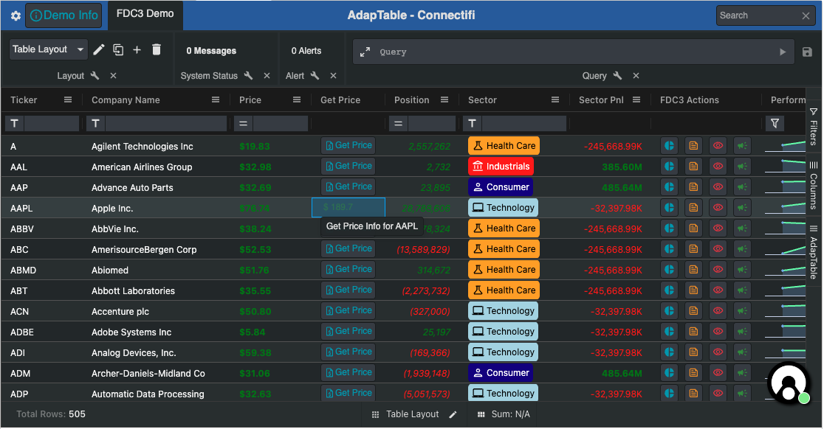824x429 pixels.
Task: Click the document action for ADM row
Action: [693, 373]
